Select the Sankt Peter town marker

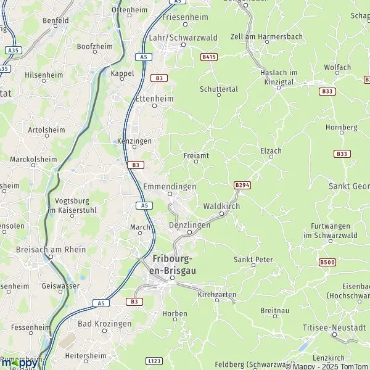click(x=253, y=265)
